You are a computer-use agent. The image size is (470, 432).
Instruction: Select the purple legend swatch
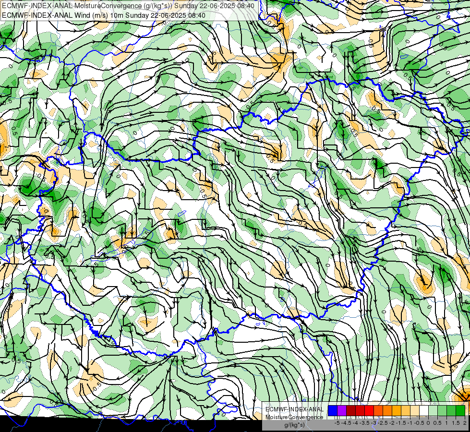click(x=342, y=410)
